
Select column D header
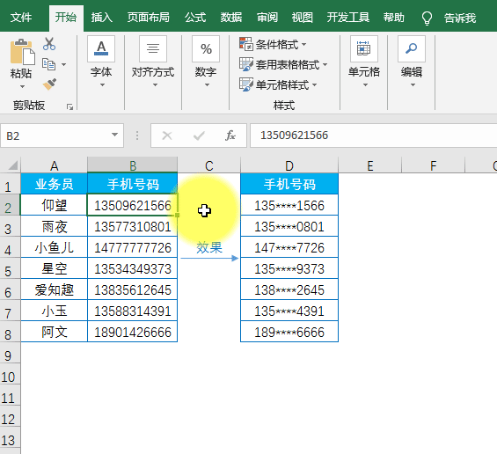(x=289, y=165)
